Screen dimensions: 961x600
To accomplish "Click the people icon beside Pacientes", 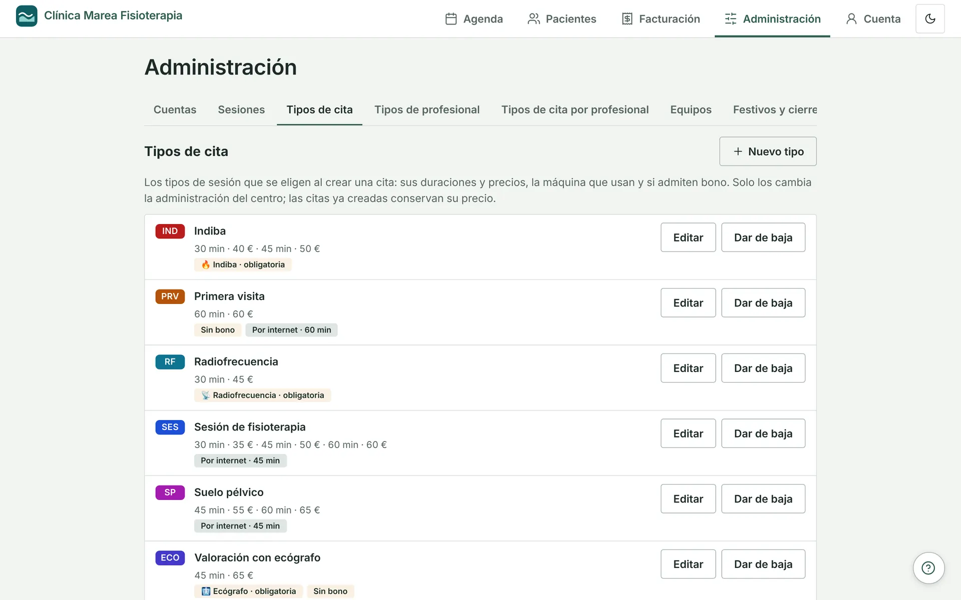I will tap(534, 19).
